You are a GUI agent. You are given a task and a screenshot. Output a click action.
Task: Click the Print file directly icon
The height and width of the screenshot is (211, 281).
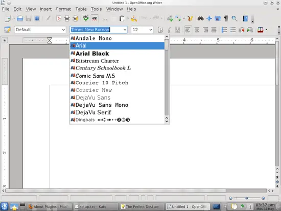tap(67, 18)
